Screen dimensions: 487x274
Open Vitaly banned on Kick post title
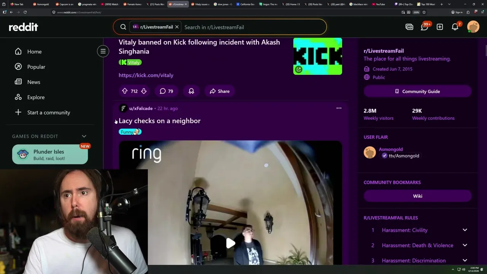199,46
